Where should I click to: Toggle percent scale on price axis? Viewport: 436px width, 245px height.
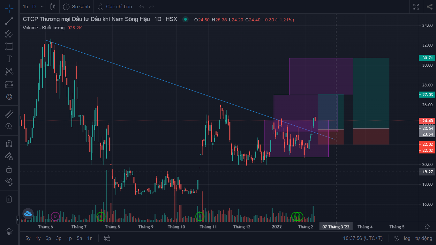[x=396, y=238]
